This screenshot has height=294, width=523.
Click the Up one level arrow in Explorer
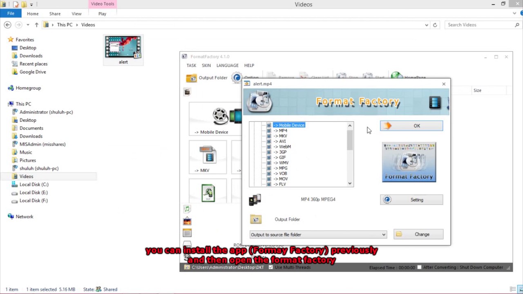point(36,25)
